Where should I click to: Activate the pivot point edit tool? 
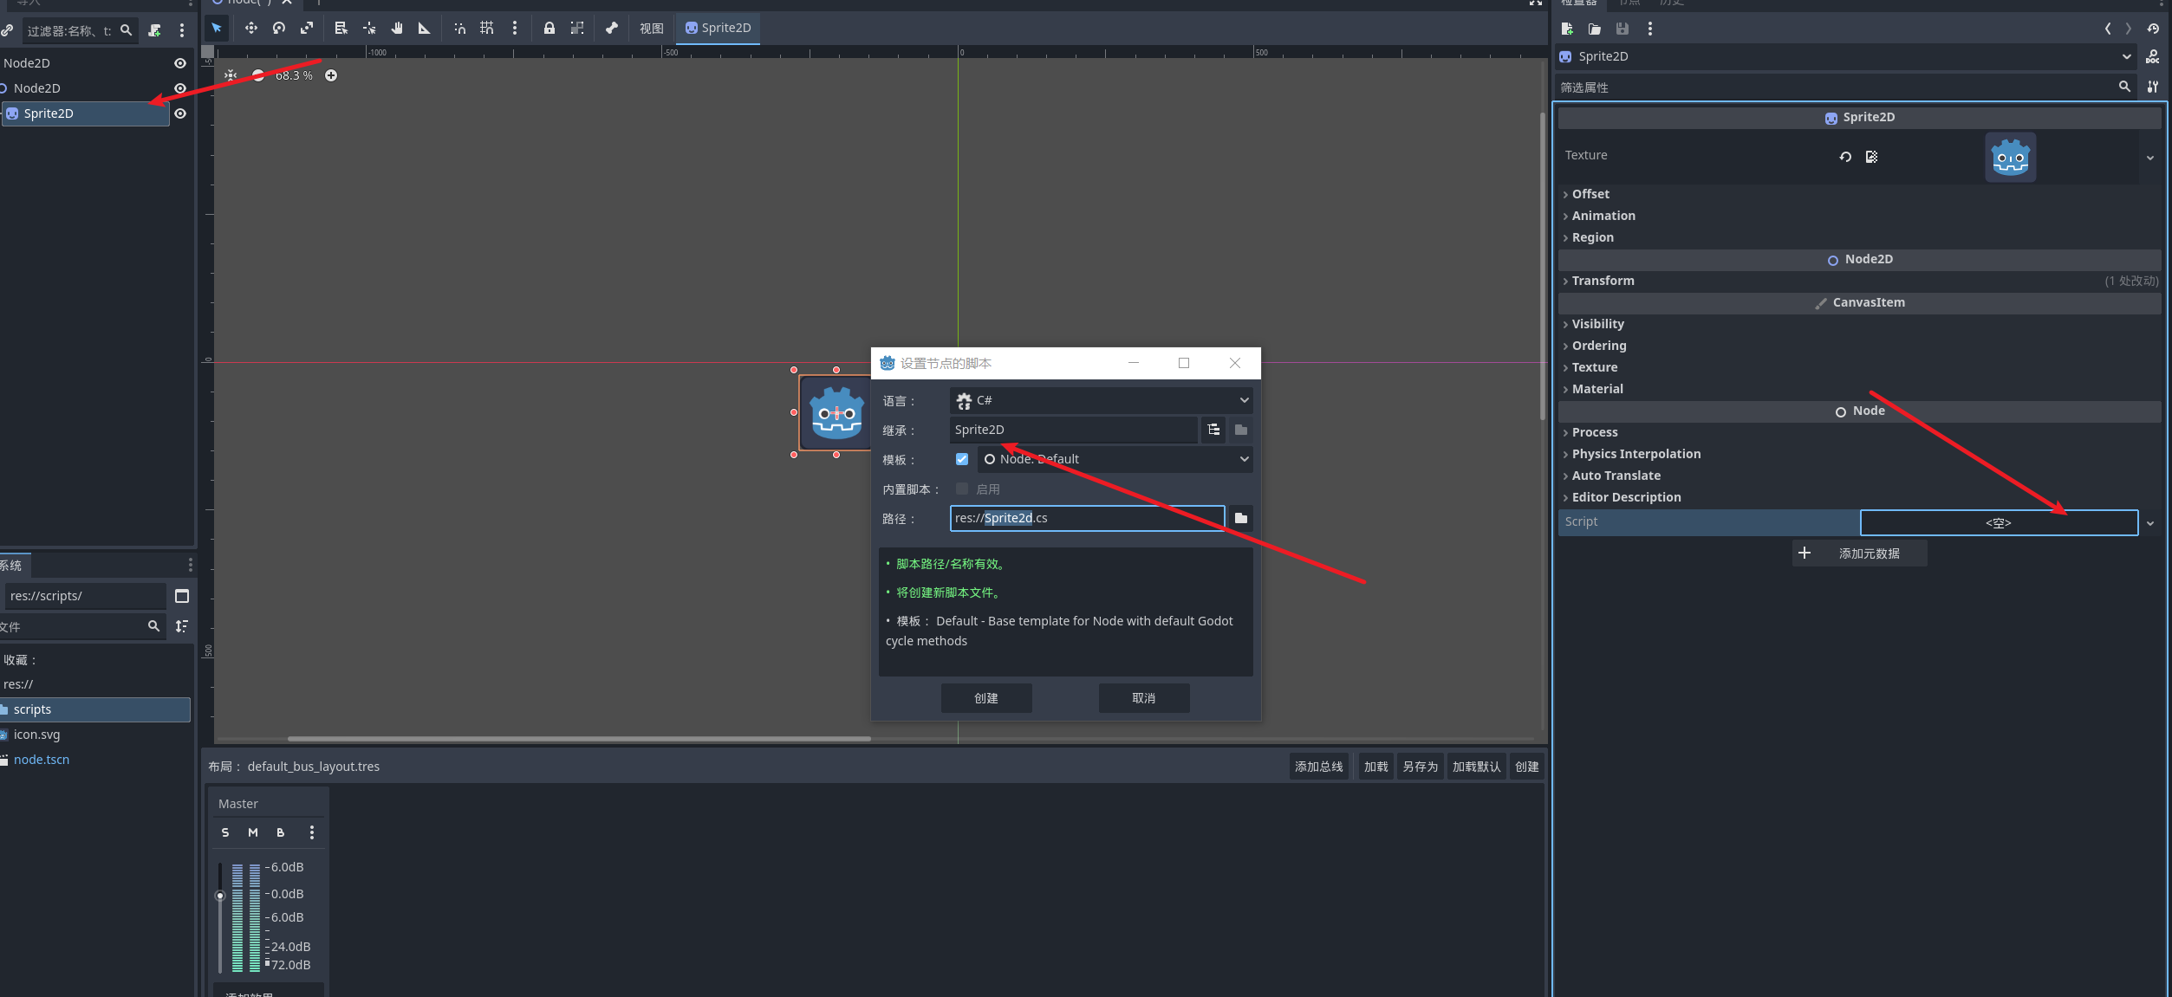[369, 28]
